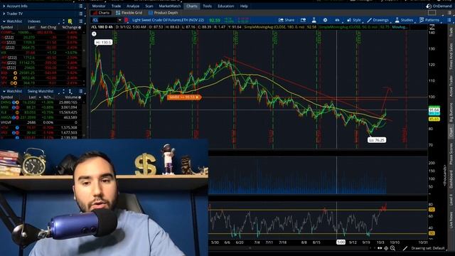Open chart settings gear icon

click(325, 20)
